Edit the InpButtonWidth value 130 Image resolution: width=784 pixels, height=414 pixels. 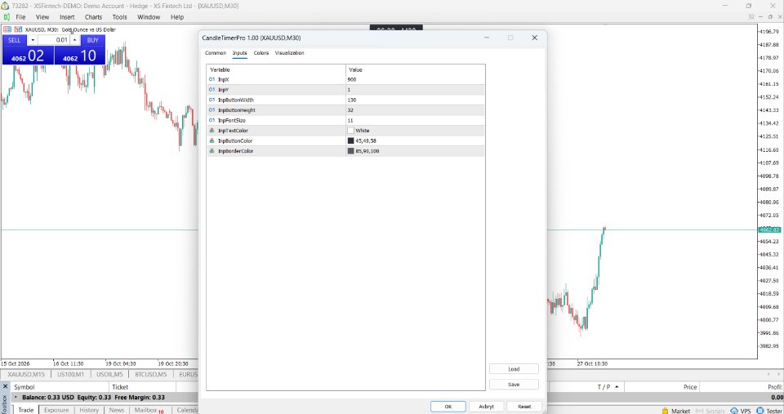(x=415, y=100)
